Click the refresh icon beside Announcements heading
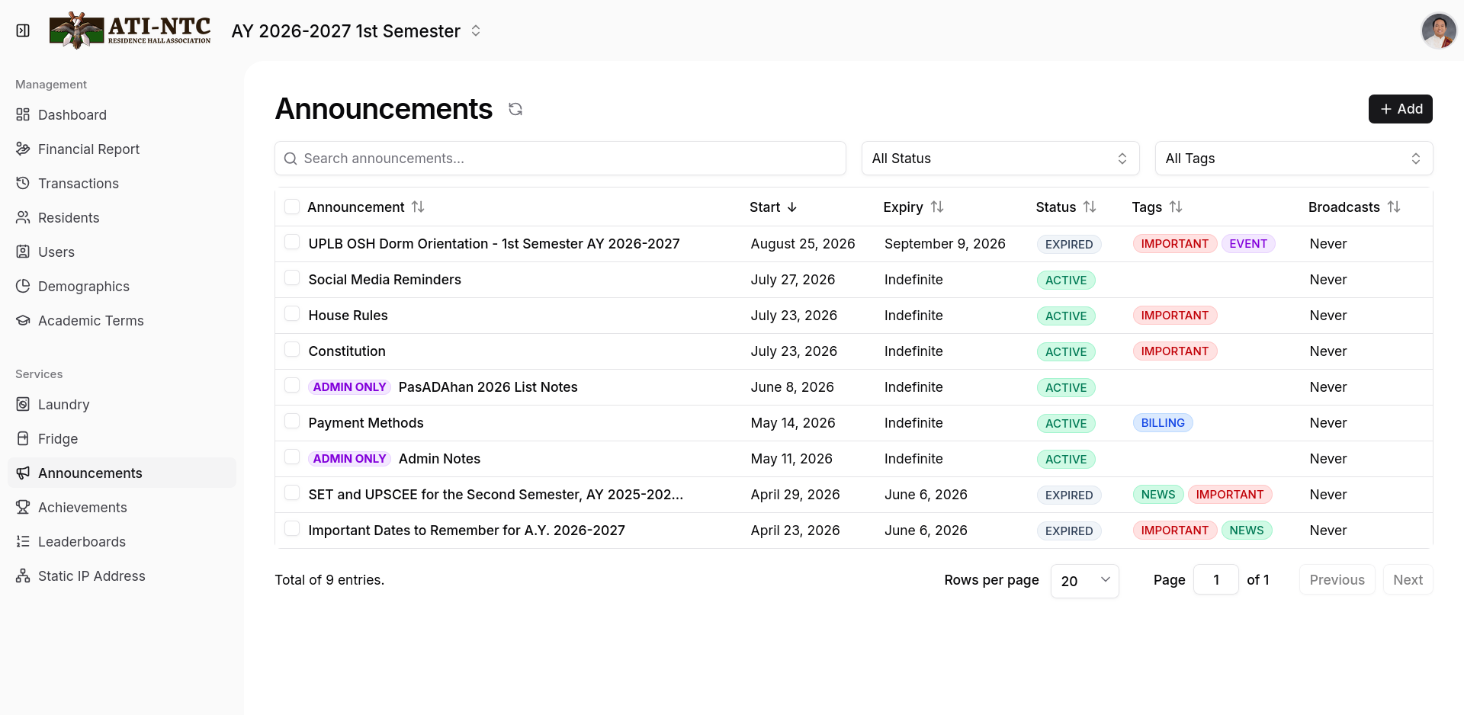This screenshot has height=715, width=1464. pos(515,109)
